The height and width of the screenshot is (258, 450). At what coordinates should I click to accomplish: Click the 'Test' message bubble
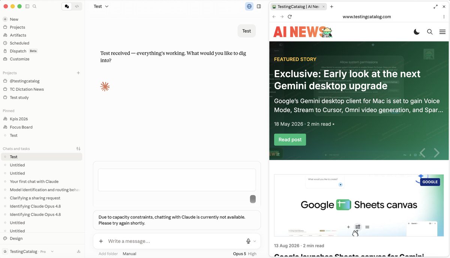click(246, 31)
